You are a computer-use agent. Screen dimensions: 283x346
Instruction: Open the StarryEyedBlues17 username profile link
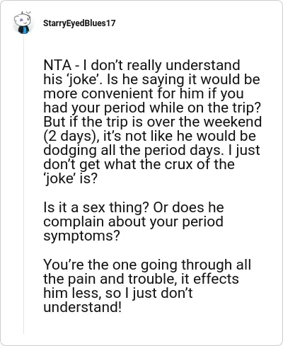coord(79,23)
